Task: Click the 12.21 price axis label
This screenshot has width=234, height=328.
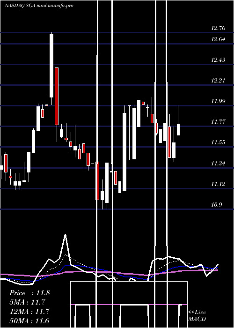Action: [x=218, y=81]
